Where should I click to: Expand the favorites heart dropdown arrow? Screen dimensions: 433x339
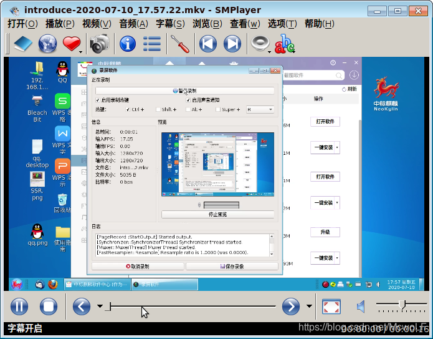tap(80, 52)
